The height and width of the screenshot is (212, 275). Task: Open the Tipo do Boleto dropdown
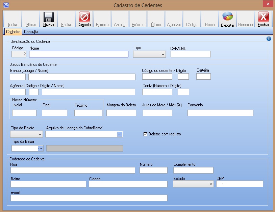click(26, 134)
